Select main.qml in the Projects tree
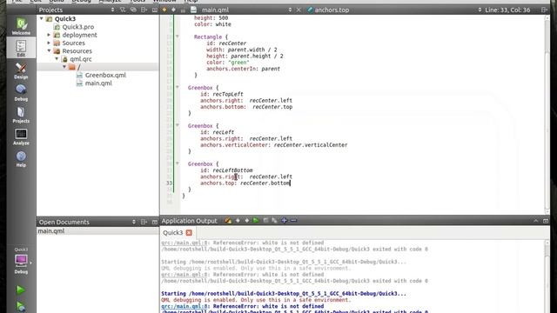 [98, 83]
